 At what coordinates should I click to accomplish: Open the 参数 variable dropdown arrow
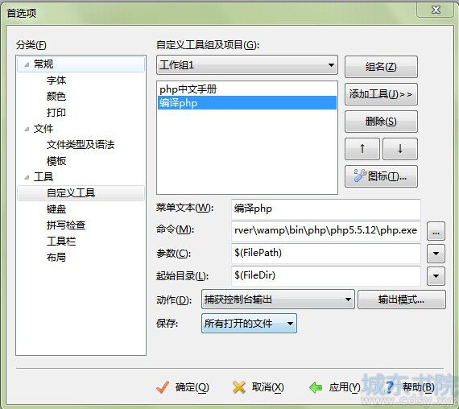point(436,254)
